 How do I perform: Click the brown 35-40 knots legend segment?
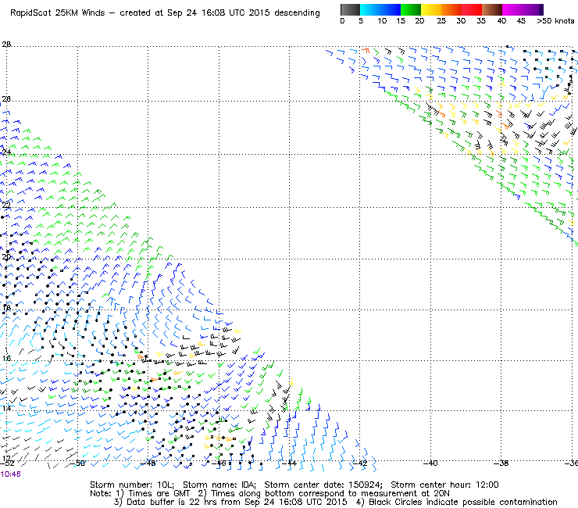click(492, 9)
